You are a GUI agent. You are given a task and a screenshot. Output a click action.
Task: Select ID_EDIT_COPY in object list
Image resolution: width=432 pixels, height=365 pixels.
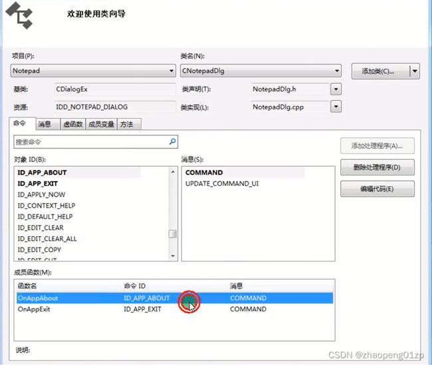coord(39,250)
